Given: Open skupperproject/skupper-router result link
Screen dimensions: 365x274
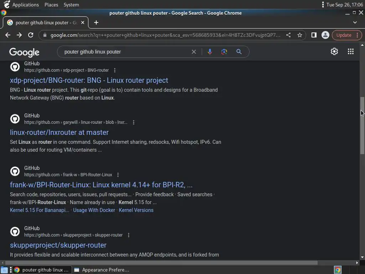Looking at the screenshot, I should click(x=58, y=245).
